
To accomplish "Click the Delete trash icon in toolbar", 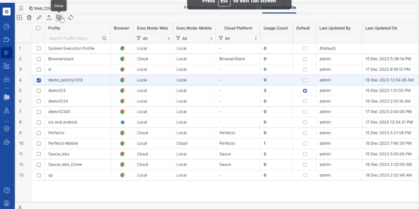I will pyautogui.click(x=29, y=18).
